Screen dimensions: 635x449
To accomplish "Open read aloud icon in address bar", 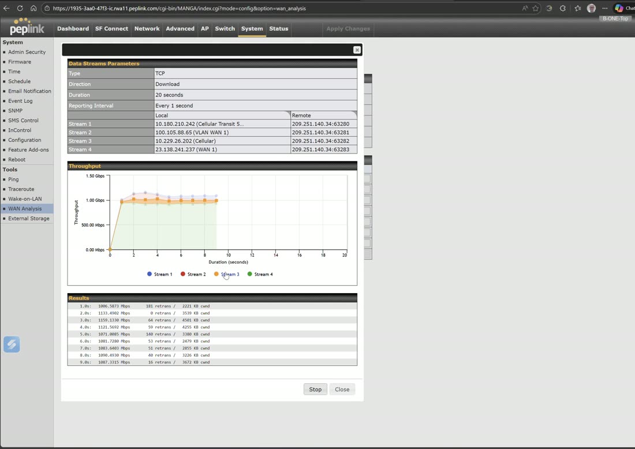I will tap(525, 8).
